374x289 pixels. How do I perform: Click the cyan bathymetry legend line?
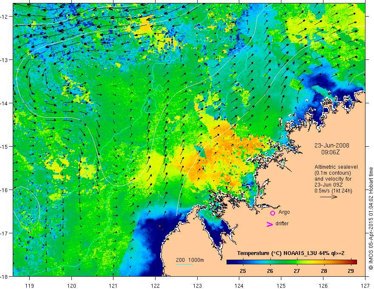(184, 264)
